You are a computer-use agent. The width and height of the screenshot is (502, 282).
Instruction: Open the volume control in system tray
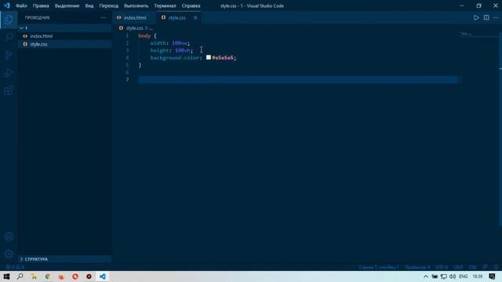453,277
